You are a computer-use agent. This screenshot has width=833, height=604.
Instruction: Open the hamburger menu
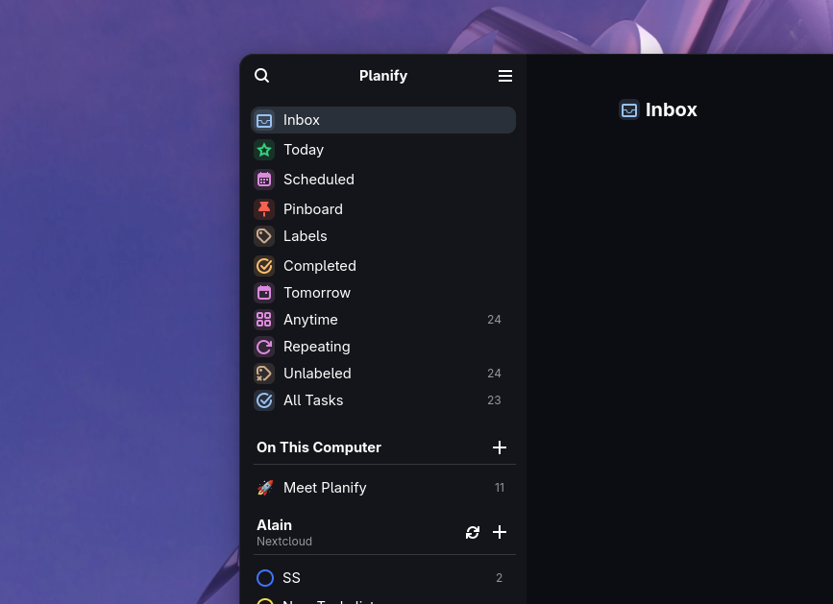(504, 76)
